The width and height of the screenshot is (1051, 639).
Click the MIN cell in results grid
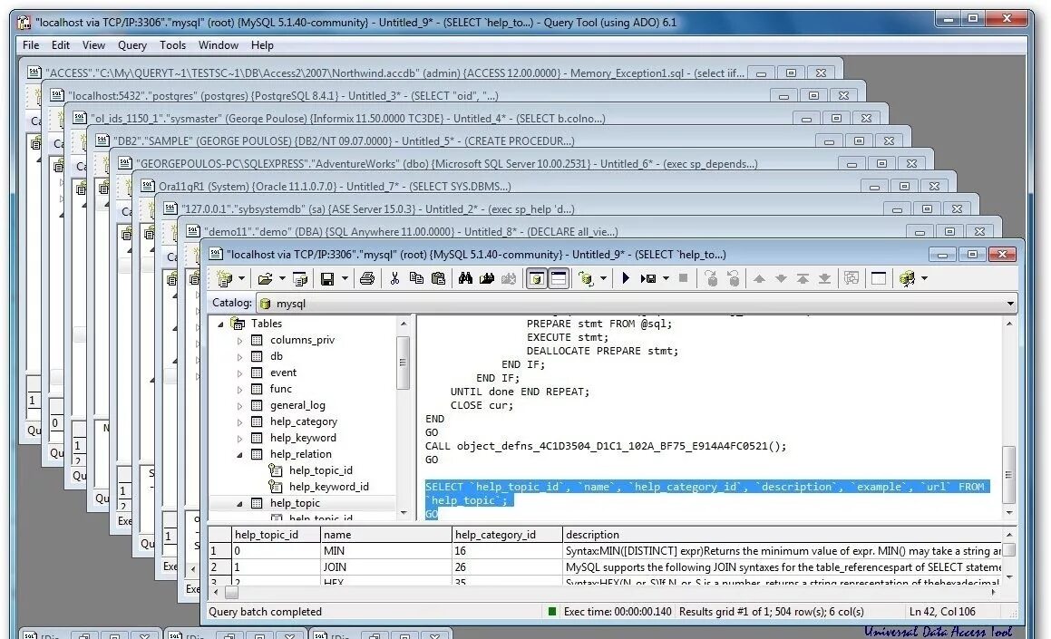(x=386, y=550)
